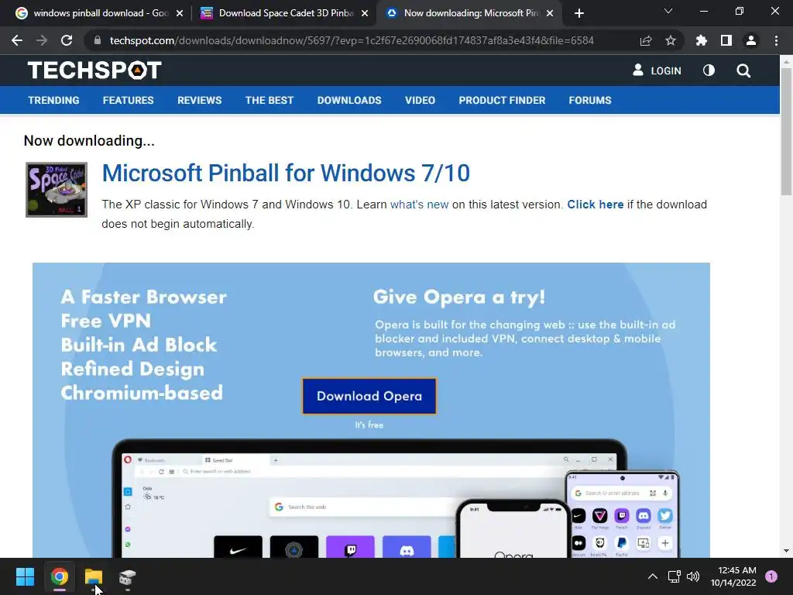Reload the TechSpot page

[67, 40]
